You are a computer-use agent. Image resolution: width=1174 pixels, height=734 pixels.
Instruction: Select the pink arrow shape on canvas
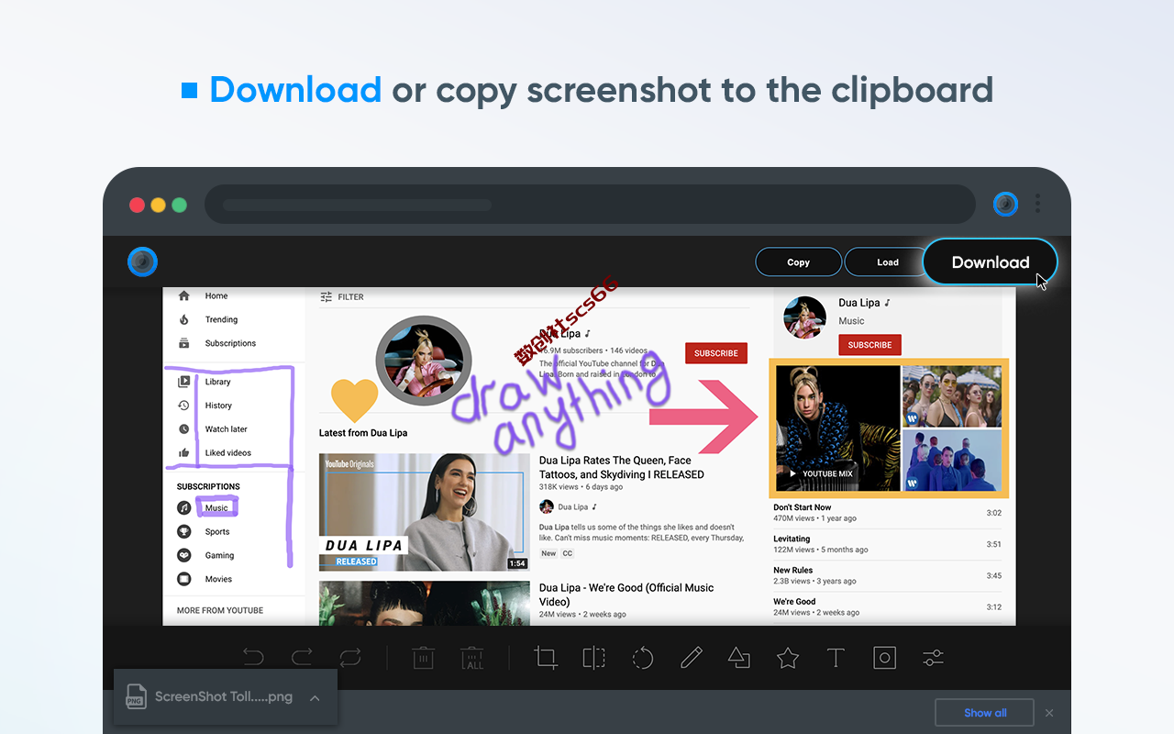click(x=704, y=417)
